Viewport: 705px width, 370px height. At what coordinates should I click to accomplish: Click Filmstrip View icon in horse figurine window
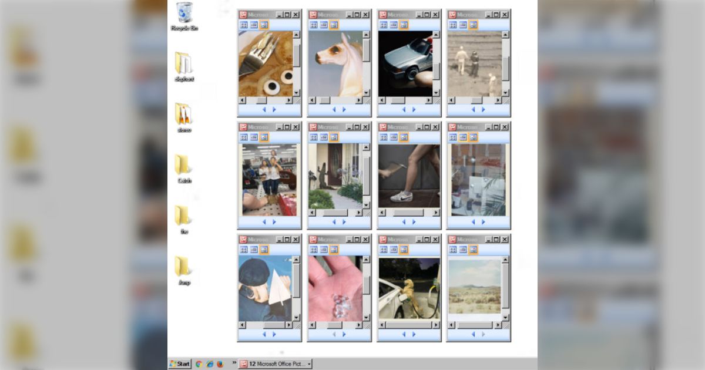(324, 25)
